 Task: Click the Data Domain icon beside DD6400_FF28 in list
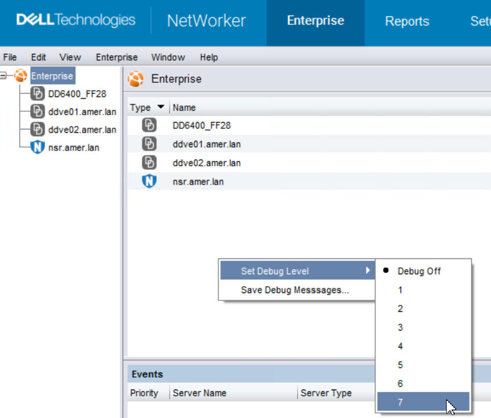pyautogui.click(x=148, y=125)
